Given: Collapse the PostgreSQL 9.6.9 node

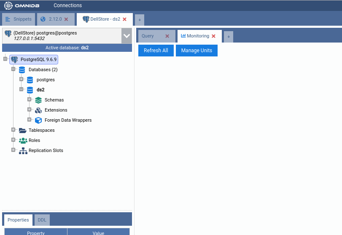Looking at the screenshot, I should [5, 59].
